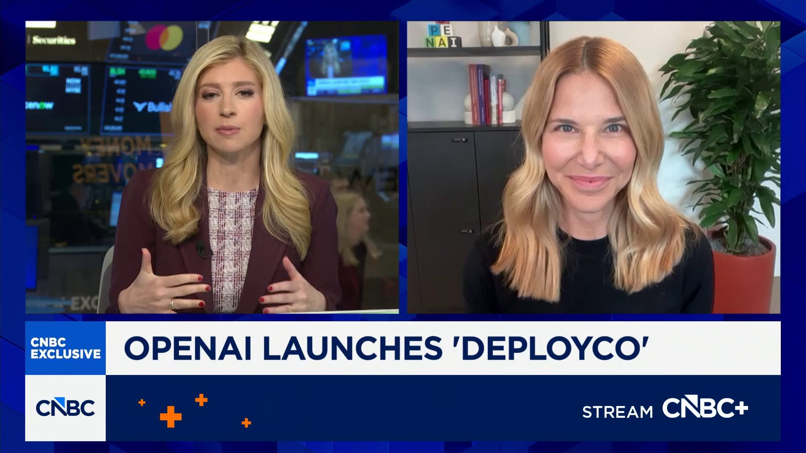Select the right video feed of the guest
Image resolution: width=806 pixels, height=453 pixels.
(594, 167)
